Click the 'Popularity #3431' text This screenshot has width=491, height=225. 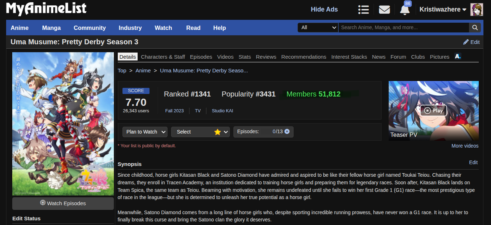point(249,94)
